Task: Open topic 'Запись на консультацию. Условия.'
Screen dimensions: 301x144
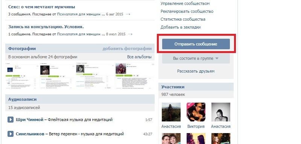Action: [x=46, y=27]
